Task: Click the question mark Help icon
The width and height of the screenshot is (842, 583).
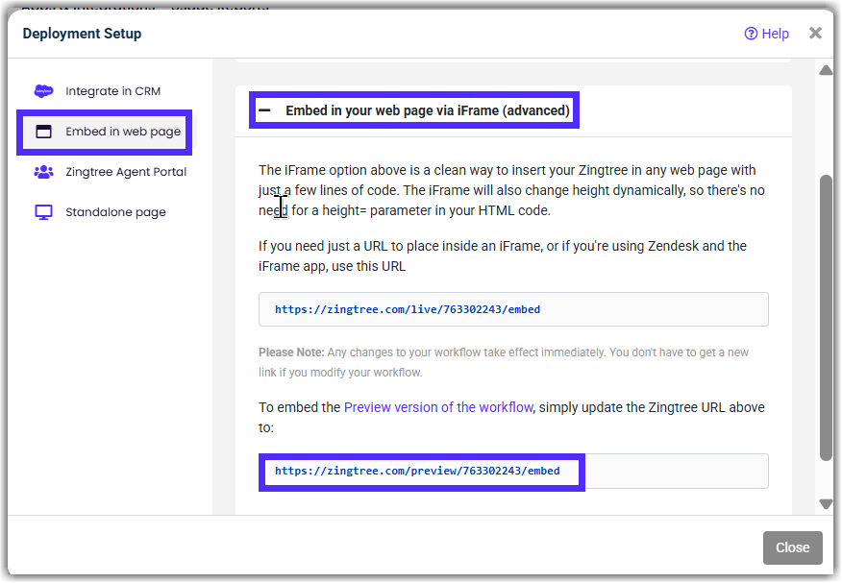Action: [751, 34]
